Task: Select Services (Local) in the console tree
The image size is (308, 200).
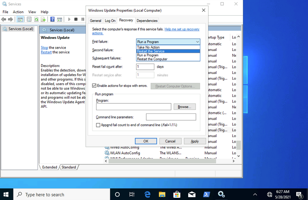Action: point(18,29)
